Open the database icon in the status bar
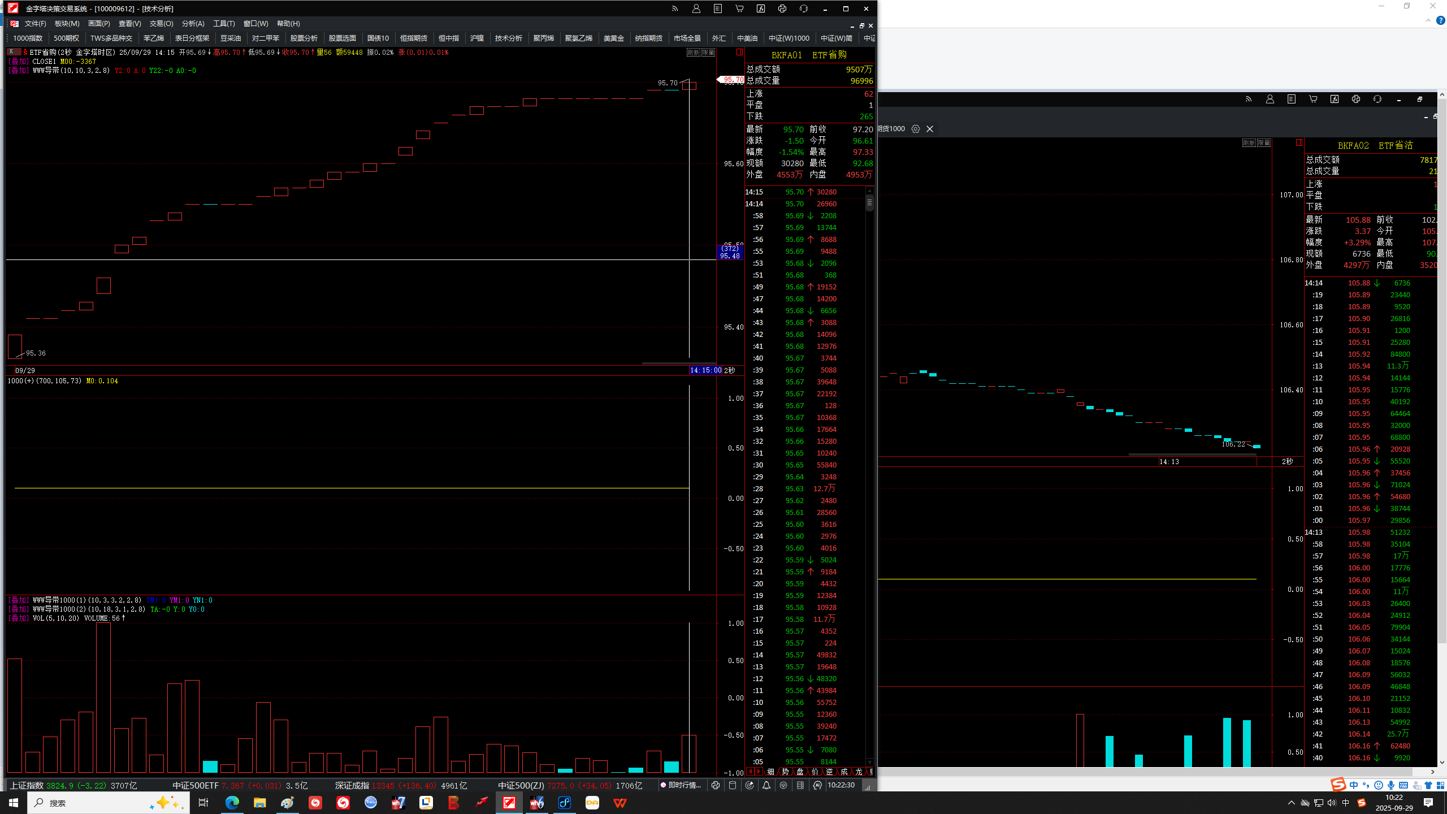The height and width of the screenshot is (814, 1447). coord(733,785)
